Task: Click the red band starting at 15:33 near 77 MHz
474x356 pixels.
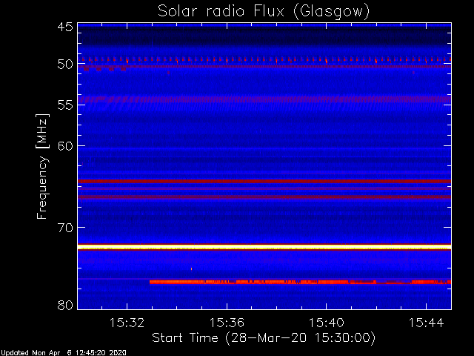Action: point(300,282)
